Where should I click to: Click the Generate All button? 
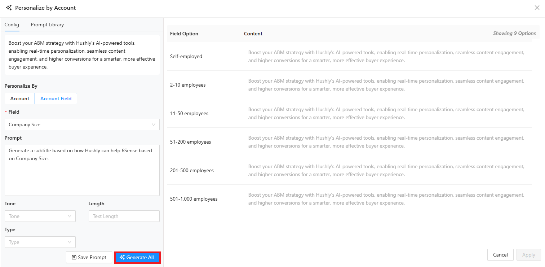137,257
